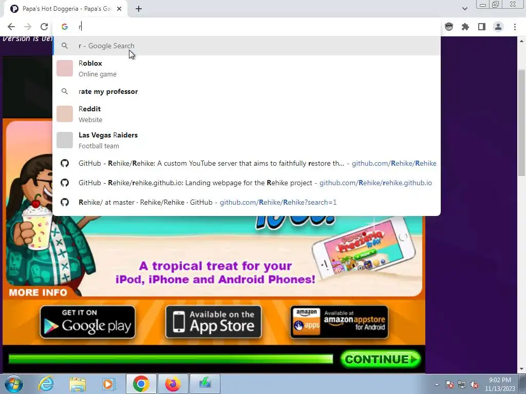Click the green arrow taskbar application
Viewport: 526px width, 394px height.
click(x=205, y=384)
